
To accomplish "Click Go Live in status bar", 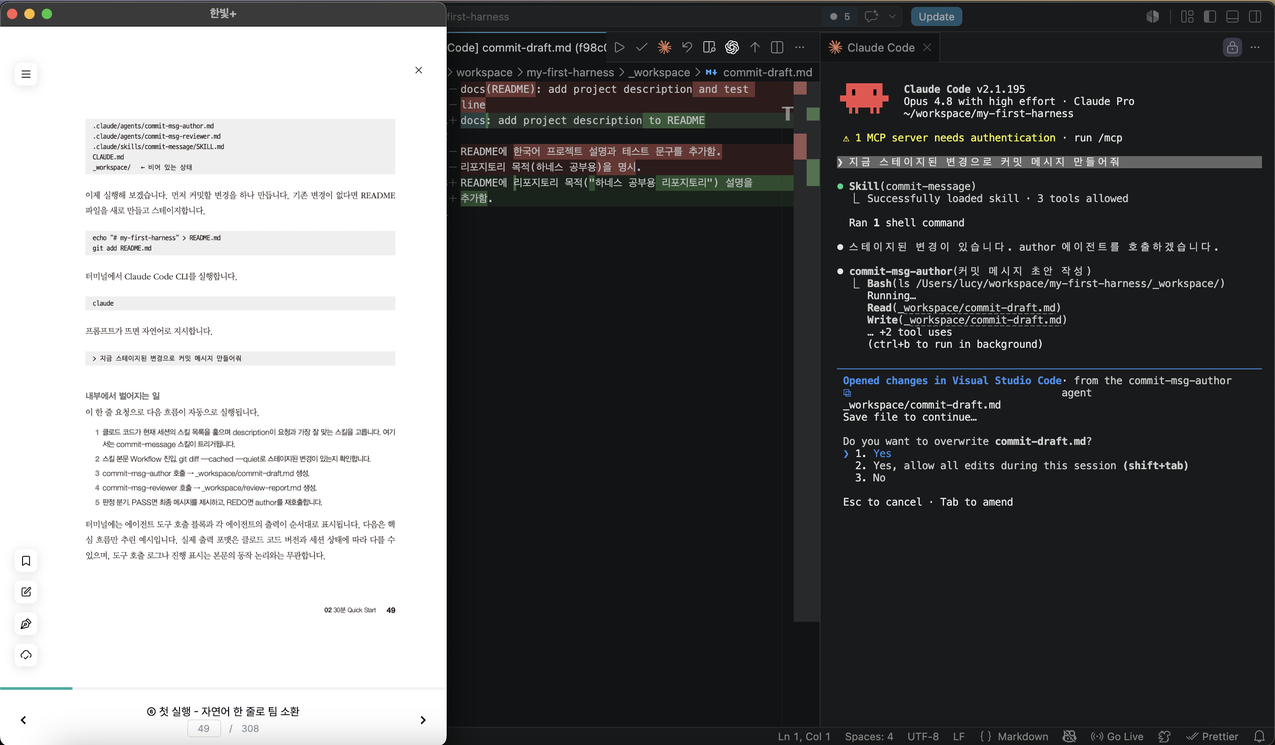I will [1117, 736].
